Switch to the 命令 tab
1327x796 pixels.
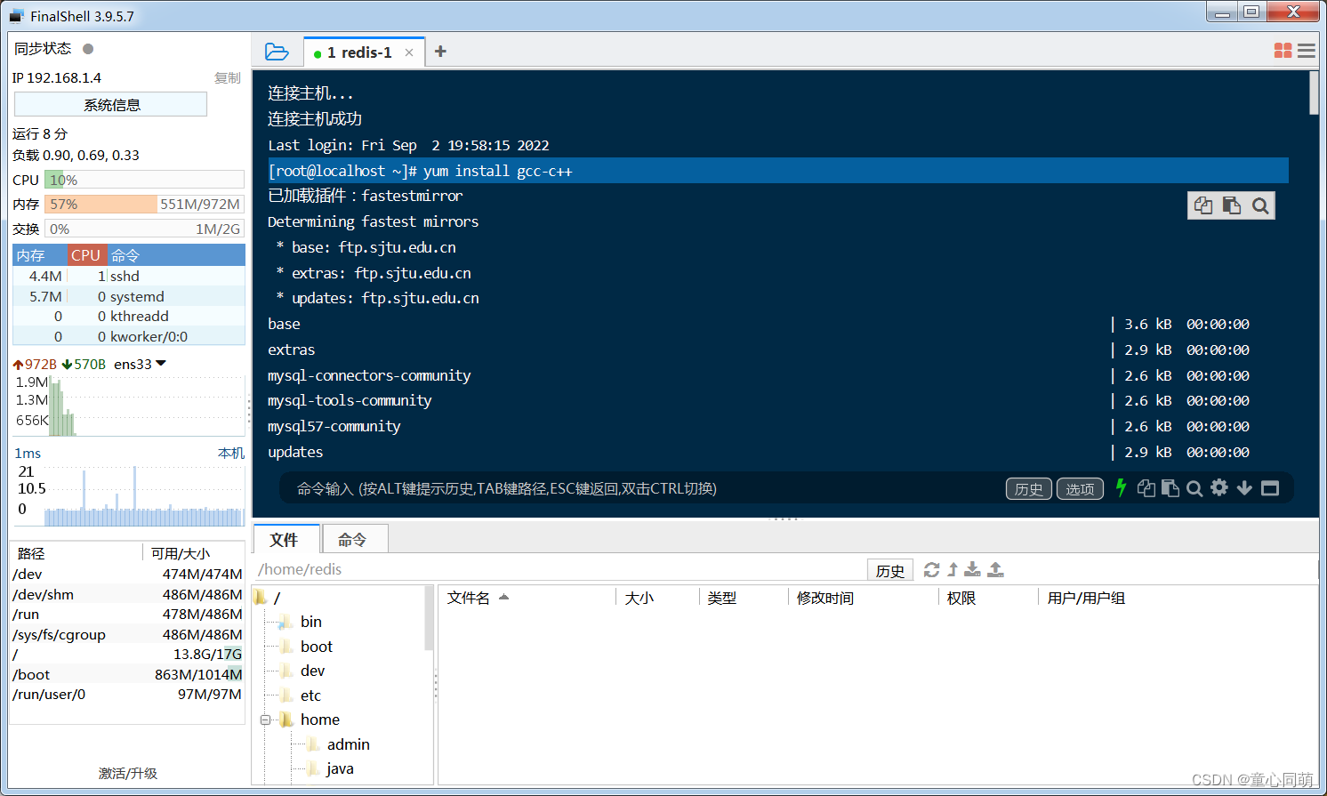[353, 540]
